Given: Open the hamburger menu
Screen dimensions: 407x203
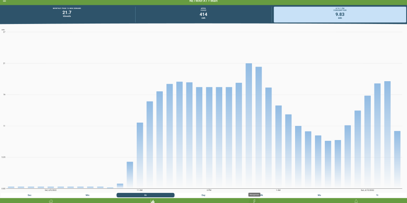Looking at the screenshot, I should coord(4,1).
